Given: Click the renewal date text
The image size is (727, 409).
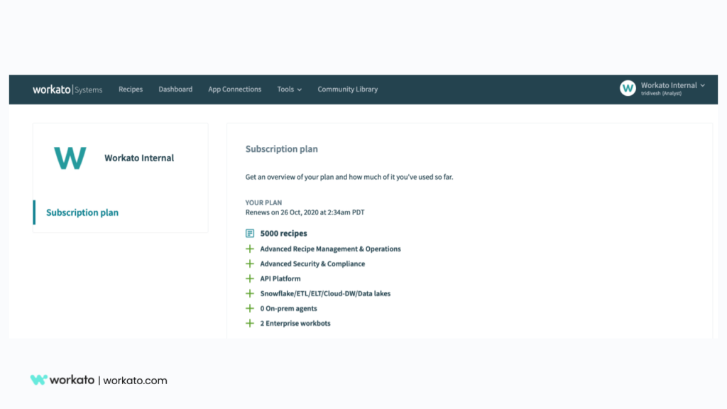Looking at the screenshot, I should click(305, 212).
